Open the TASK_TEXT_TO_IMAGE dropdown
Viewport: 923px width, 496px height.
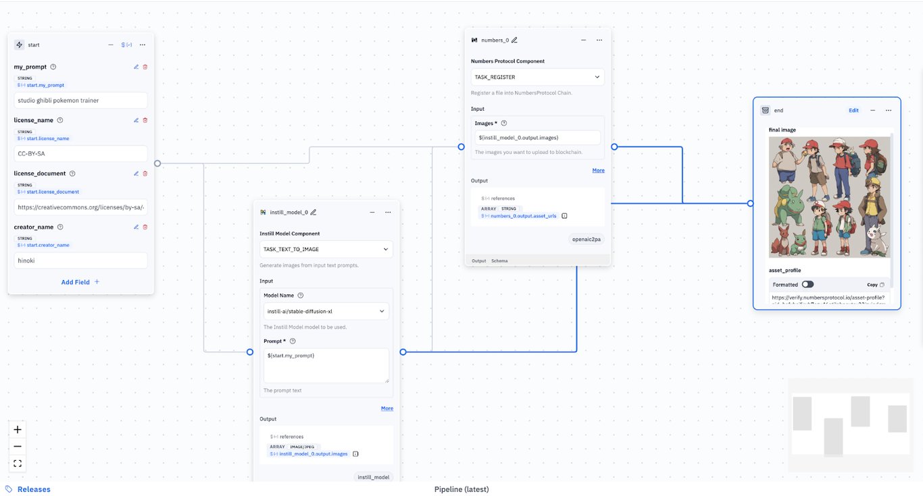tap(326, 249)
